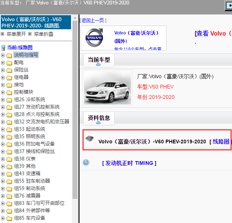Click the arrow button at top right corner
The height and width of the screenshot is (223, 232).
point(229,6)
